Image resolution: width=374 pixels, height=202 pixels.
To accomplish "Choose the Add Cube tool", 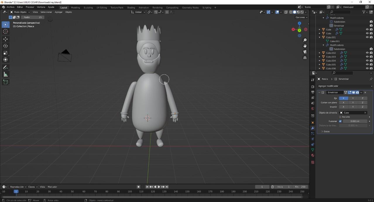I will (x=5, y=82).
